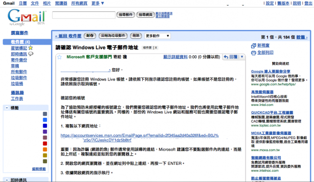This screenshot has height=182, width=314.
Task: Remove the 收件匣 label with X
Action: 156,48
